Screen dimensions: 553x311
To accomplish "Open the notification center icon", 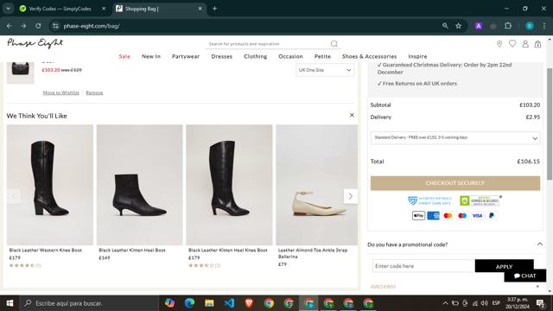I will (x=540, y=303).
